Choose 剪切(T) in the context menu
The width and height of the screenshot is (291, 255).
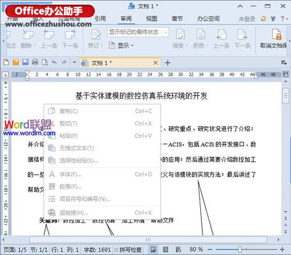click(102, 123)
